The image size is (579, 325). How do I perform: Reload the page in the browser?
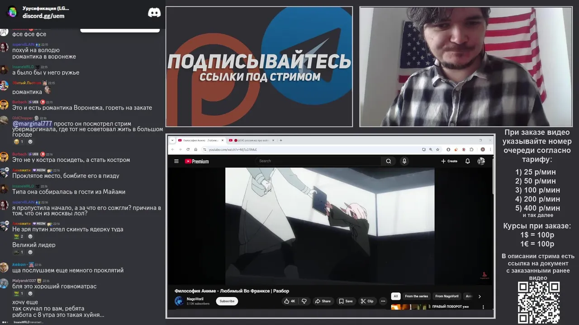[x=188, y=149]
